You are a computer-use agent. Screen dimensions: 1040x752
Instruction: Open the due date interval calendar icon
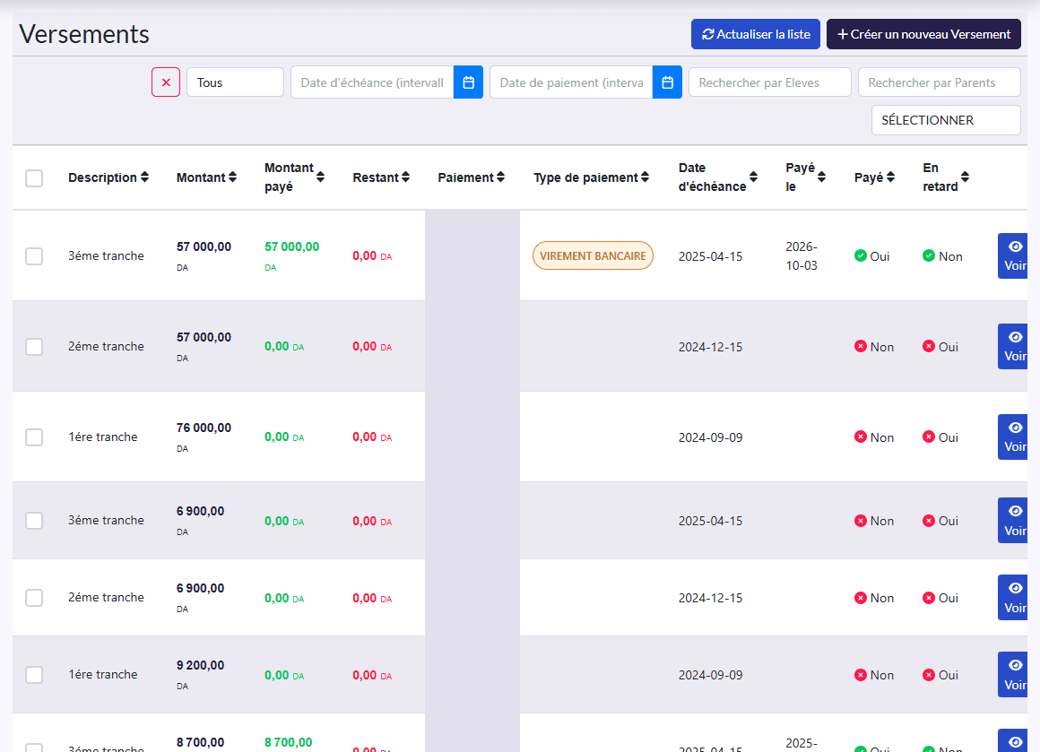click(468, 82)
